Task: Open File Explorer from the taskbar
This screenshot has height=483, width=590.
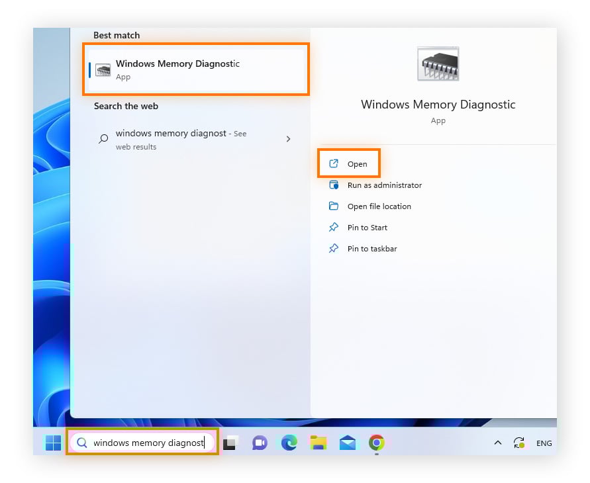Action: (319, 443)
